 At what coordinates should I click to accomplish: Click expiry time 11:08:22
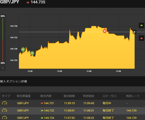pyautogui.click(x=89, y=118)
